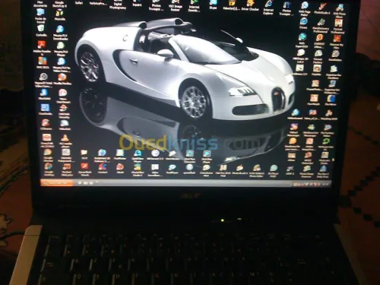Open the ISO Image Restorer shortcut
The height and width of the screenshot is (285, 380).
[176, 6]
